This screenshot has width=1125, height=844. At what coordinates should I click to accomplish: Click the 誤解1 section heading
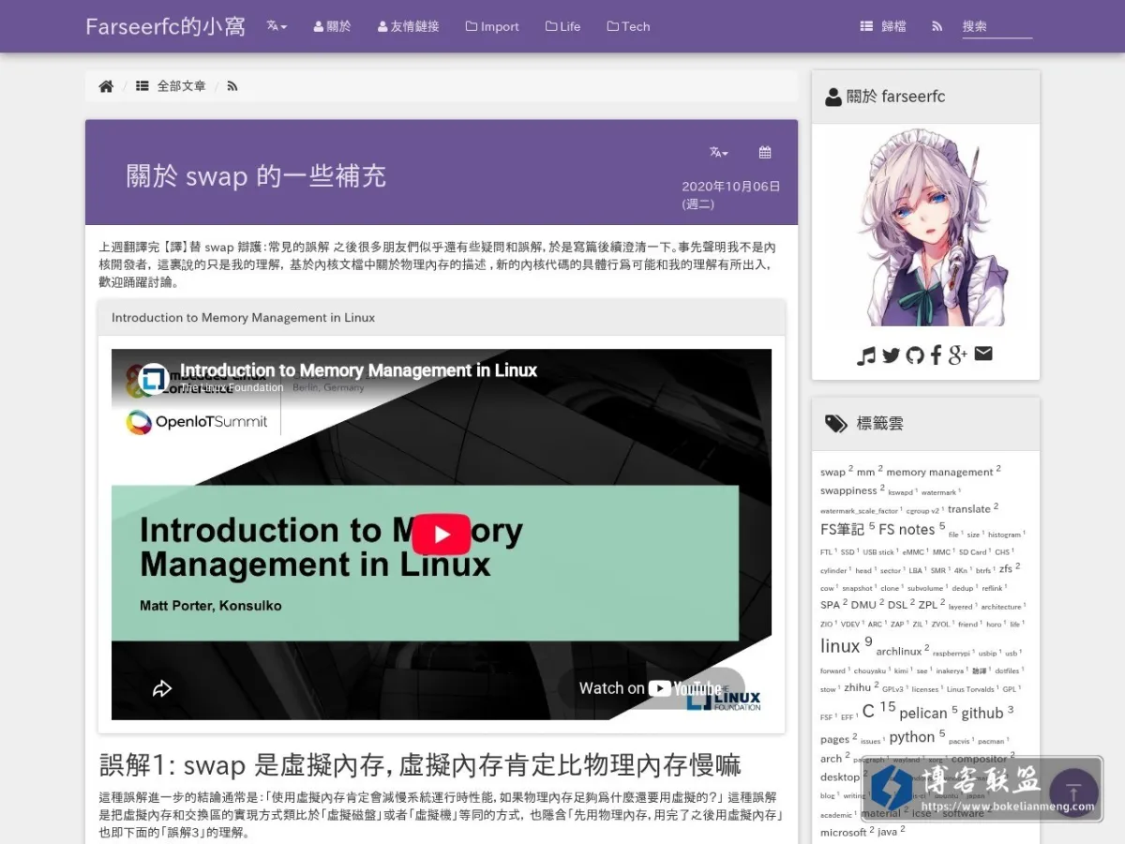420,766
